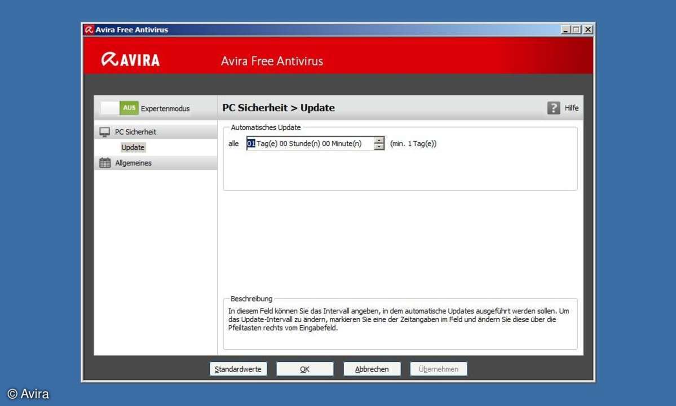Click the (min. 1 Tag(e)) hint text

413,144
